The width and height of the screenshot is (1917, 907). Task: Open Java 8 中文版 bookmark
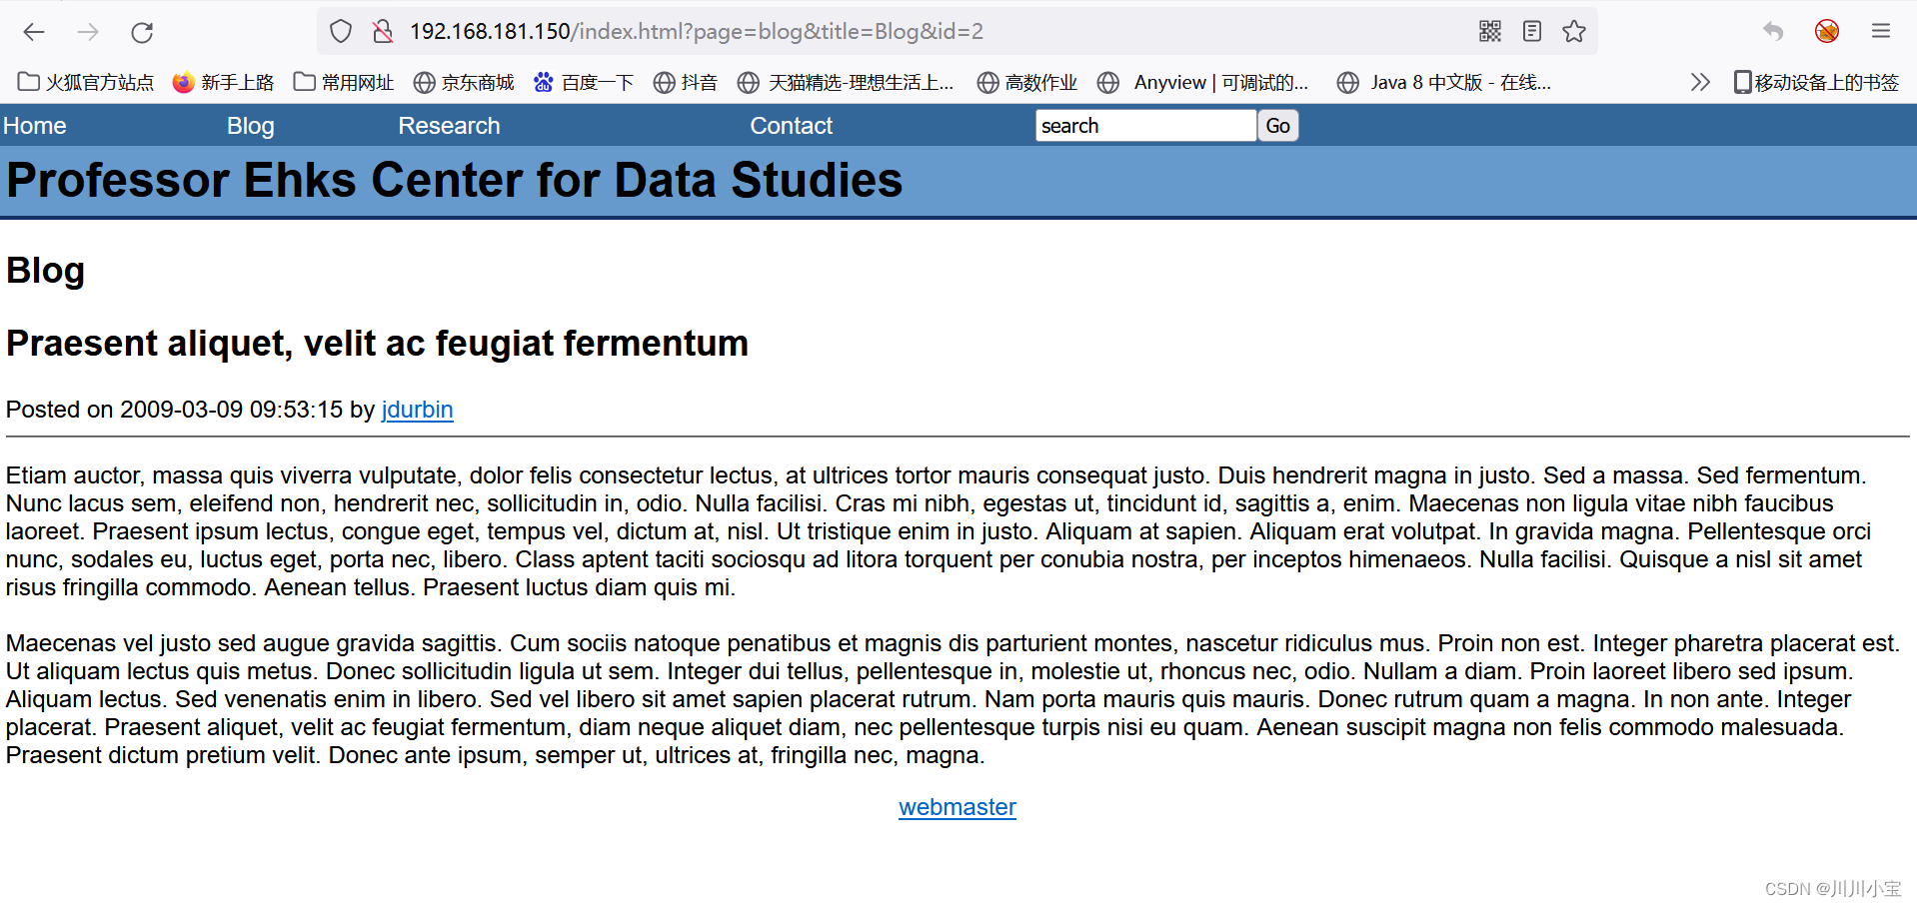tap(1444, 82)
